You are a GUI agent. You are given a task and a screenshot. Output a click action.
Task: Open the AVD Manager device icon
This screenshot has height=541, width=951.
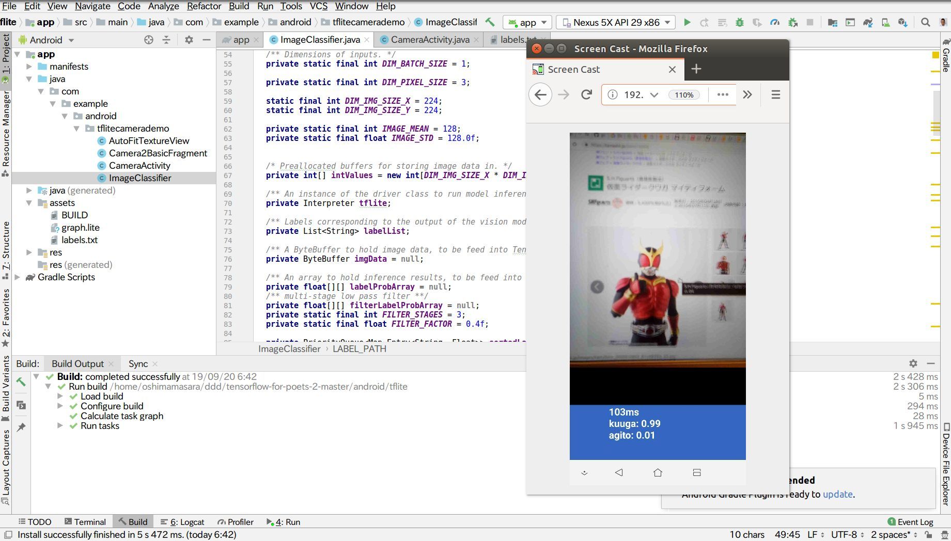point(885,22)
